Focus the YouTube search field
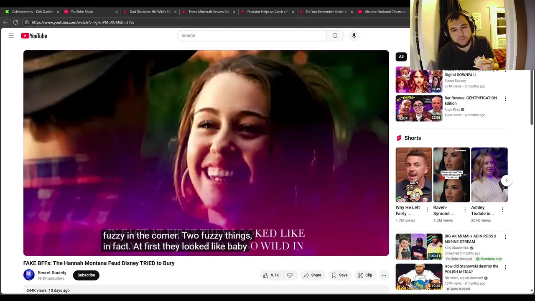 [252, 36]
